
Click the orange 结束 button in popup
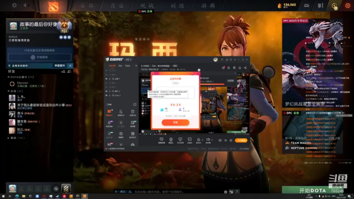pos(175,122)
